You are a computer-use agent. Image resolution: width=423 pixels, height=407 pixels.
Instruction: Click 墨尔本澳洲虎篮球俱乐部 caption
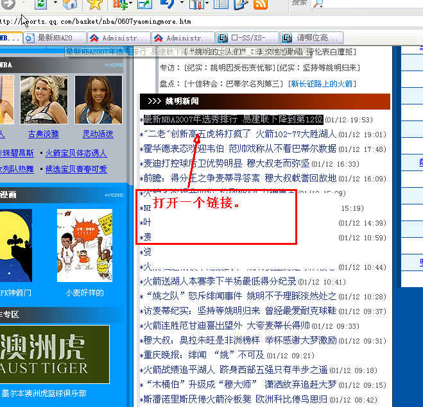[44, 394]
